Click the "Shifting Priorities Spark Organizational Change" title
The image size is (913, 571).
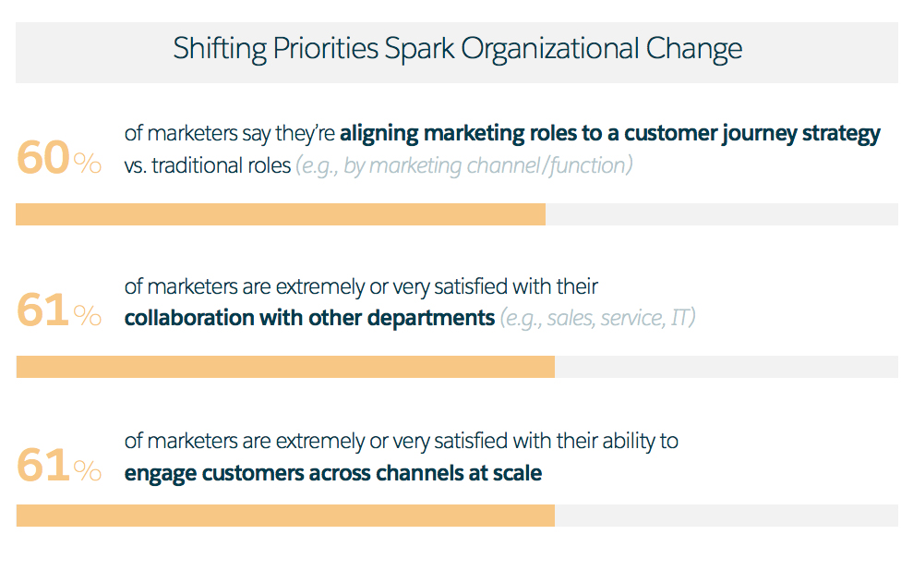[x=457, y=49]
